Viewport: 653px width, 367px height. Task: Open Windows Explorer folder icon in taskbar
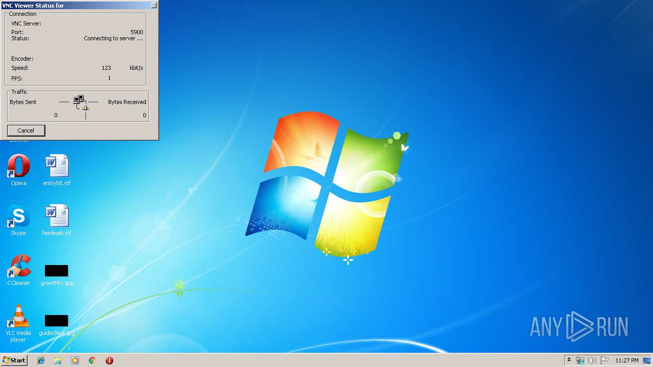[x=58, y=360]
